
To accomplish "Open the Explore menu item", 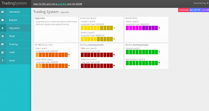I will tap(15, 20).
